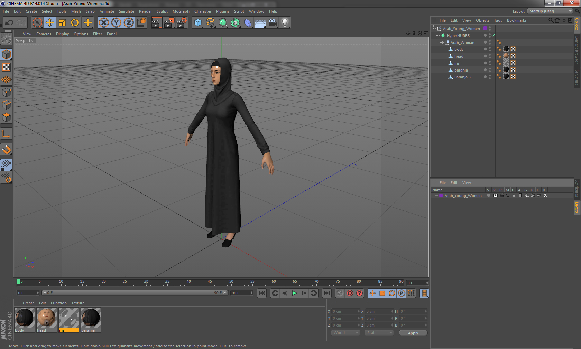This screenshot has height=349, width=581.
Task: Record active objects keyframe
Action: 340,293
